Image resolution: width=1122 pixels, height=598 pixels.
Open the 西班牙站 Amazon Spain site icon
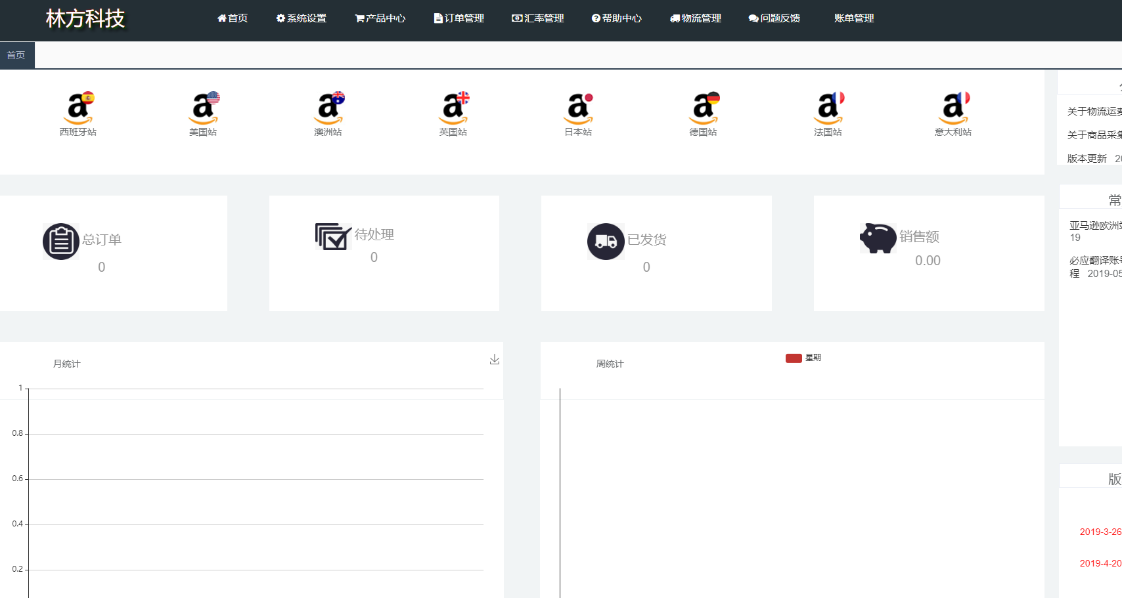(79, 108)
